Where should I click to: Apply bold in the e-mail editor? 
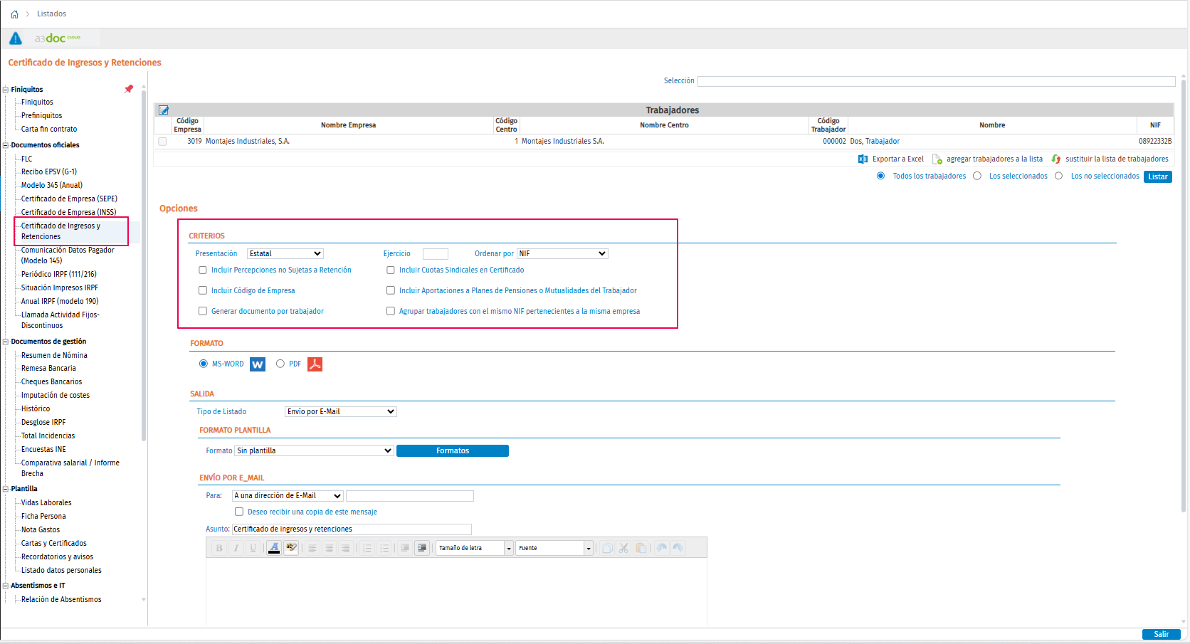coord(219,548)
